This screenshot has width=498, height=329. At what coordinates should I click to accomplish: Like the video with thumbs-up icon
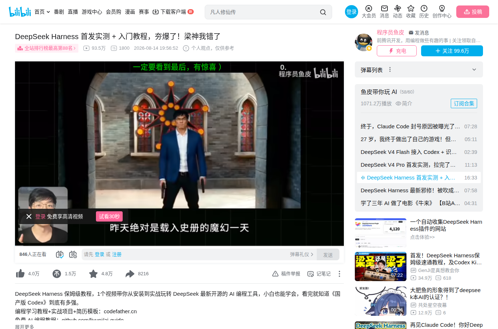[20, 273]
